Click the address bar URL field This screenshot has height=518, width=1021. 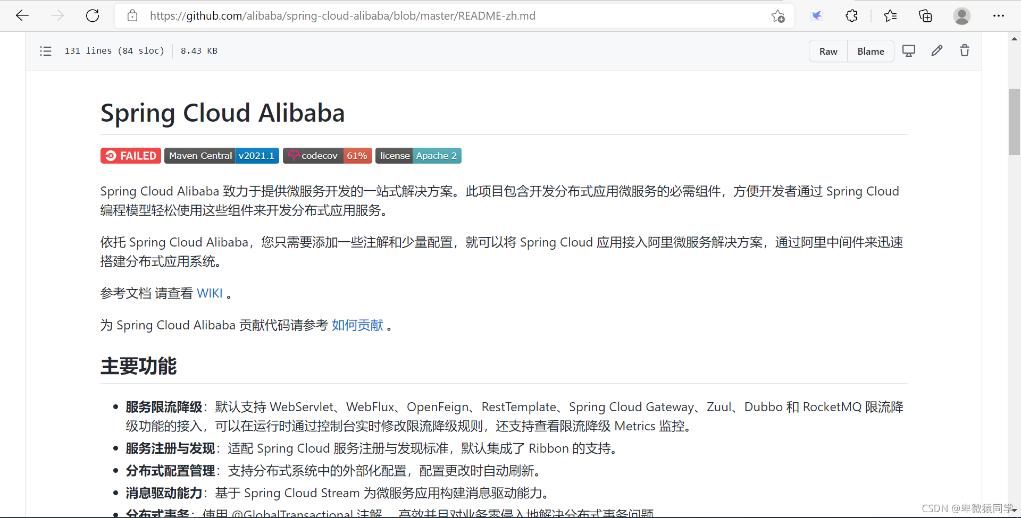[455, 16]
